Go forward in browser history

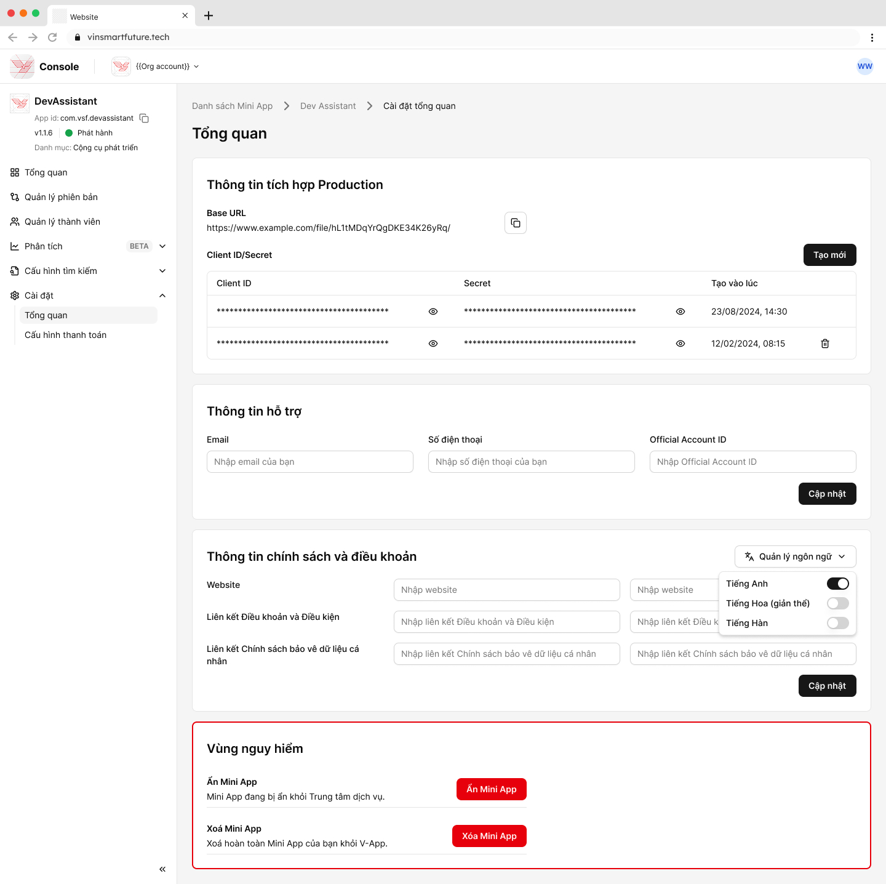click(x=33, y=37)
